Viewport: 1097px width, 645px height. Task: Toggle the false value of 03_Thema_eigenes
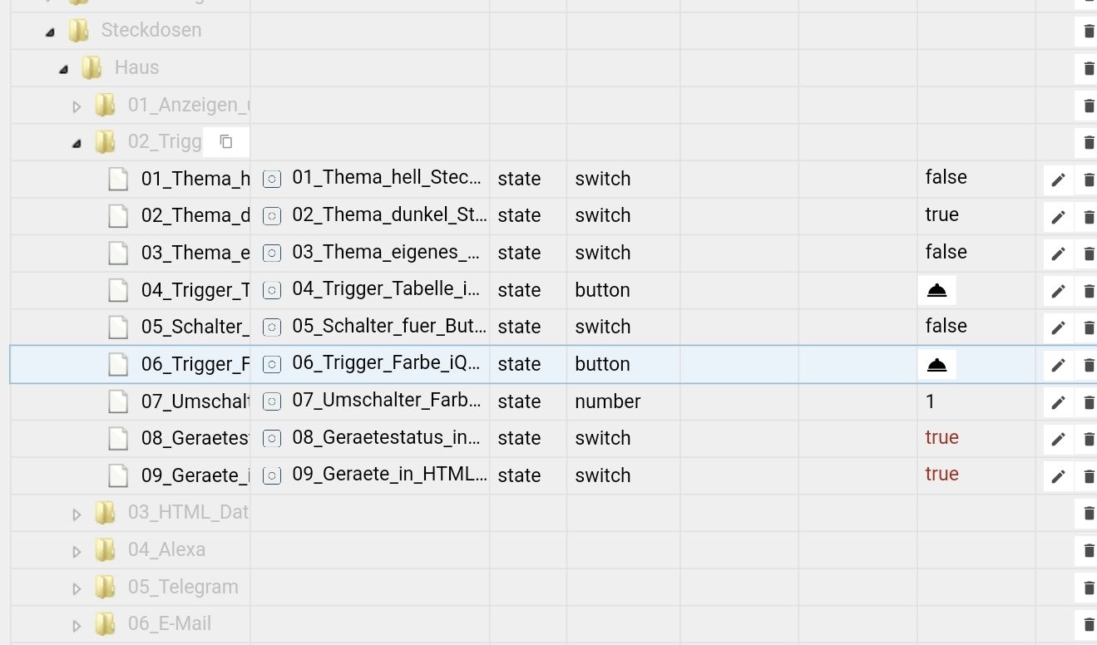(x=946, y=251)
